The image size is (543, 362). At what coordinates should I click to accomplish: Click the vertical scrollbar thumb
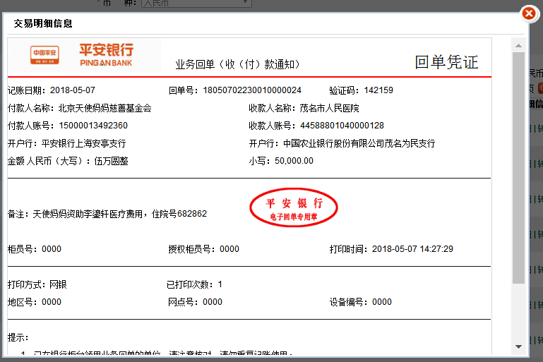pos(518,168)
